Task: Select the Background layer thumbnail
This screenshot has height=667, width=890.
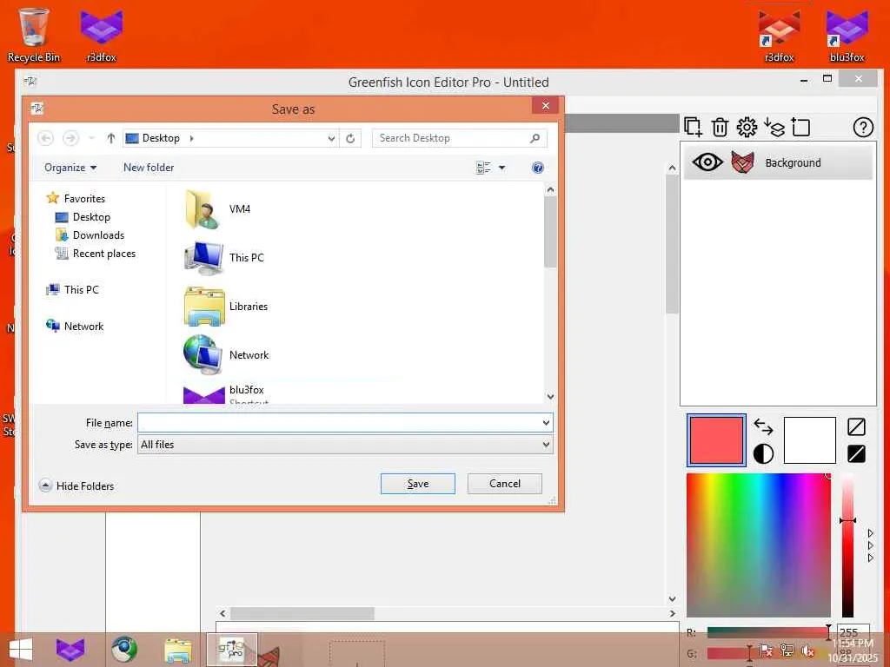Action: [x=742, y=162]
